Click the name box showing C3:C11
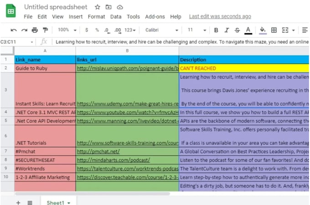The image size is (310, 205). 15,42
